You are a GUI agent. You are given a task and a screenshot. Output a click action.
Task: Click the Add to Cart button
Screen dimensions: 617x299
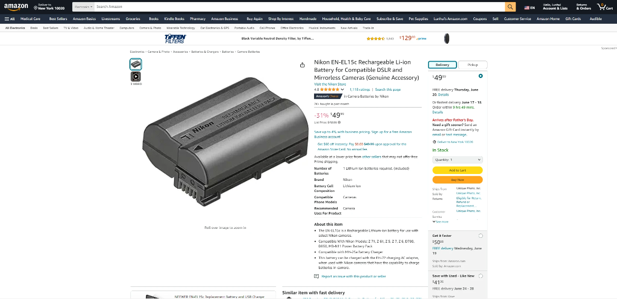457,170
